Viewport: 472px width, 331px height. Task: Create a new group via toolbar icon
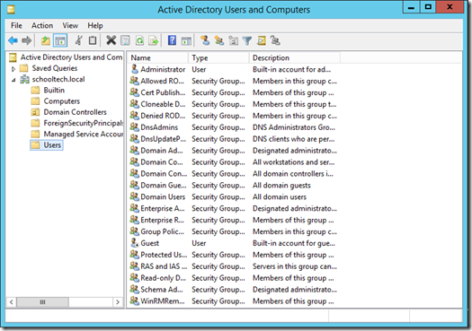[x=219, y=40]
